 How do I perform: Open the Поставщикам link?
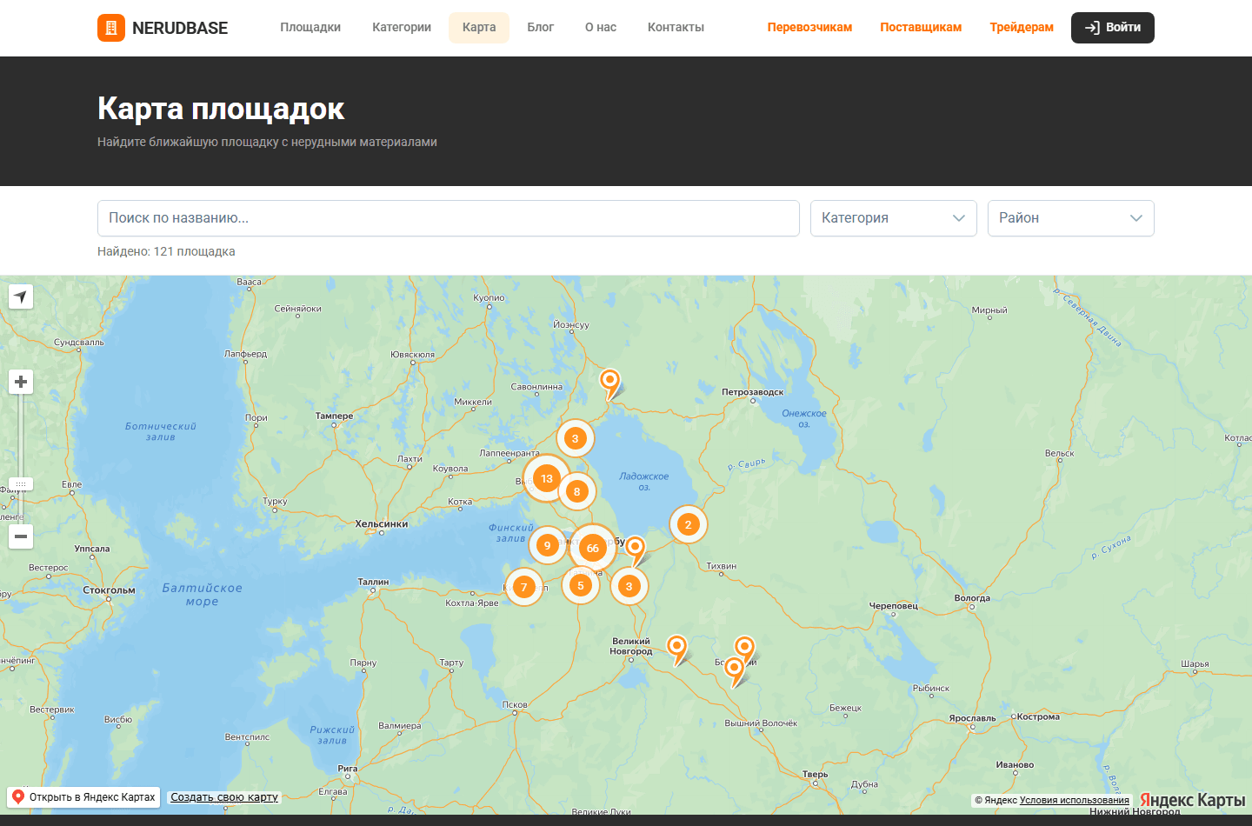(x=921, y=28)
